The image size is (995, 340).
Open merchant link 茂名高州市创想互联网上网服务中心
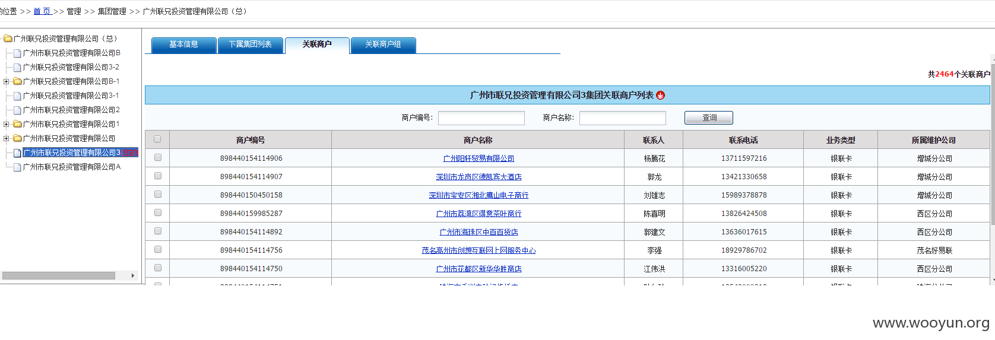[479, 250]
